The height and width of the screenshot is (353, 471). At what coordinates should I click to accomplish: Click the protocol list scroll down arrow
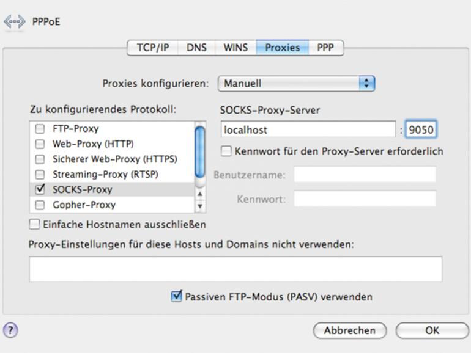(x=200, y=206)
